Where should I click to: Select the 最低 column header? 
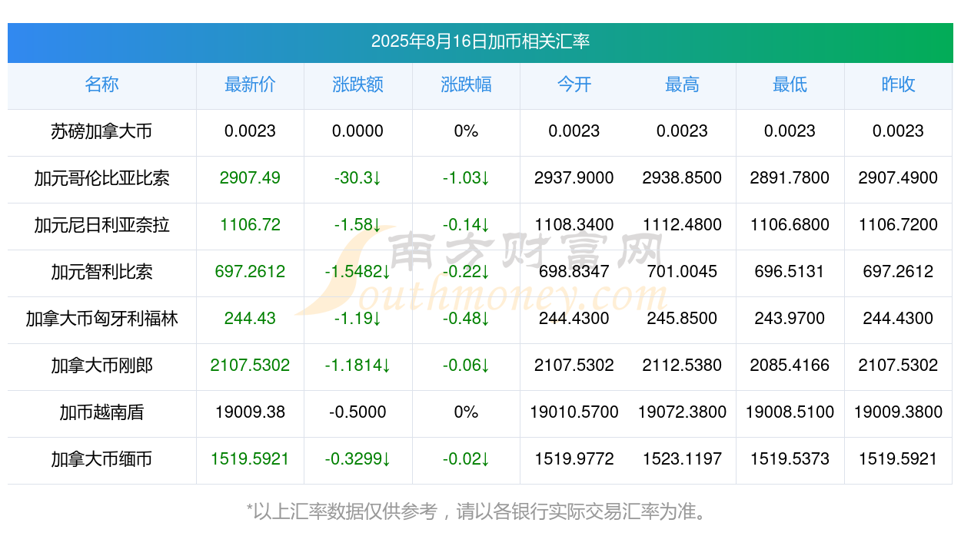tap(790, 84)
